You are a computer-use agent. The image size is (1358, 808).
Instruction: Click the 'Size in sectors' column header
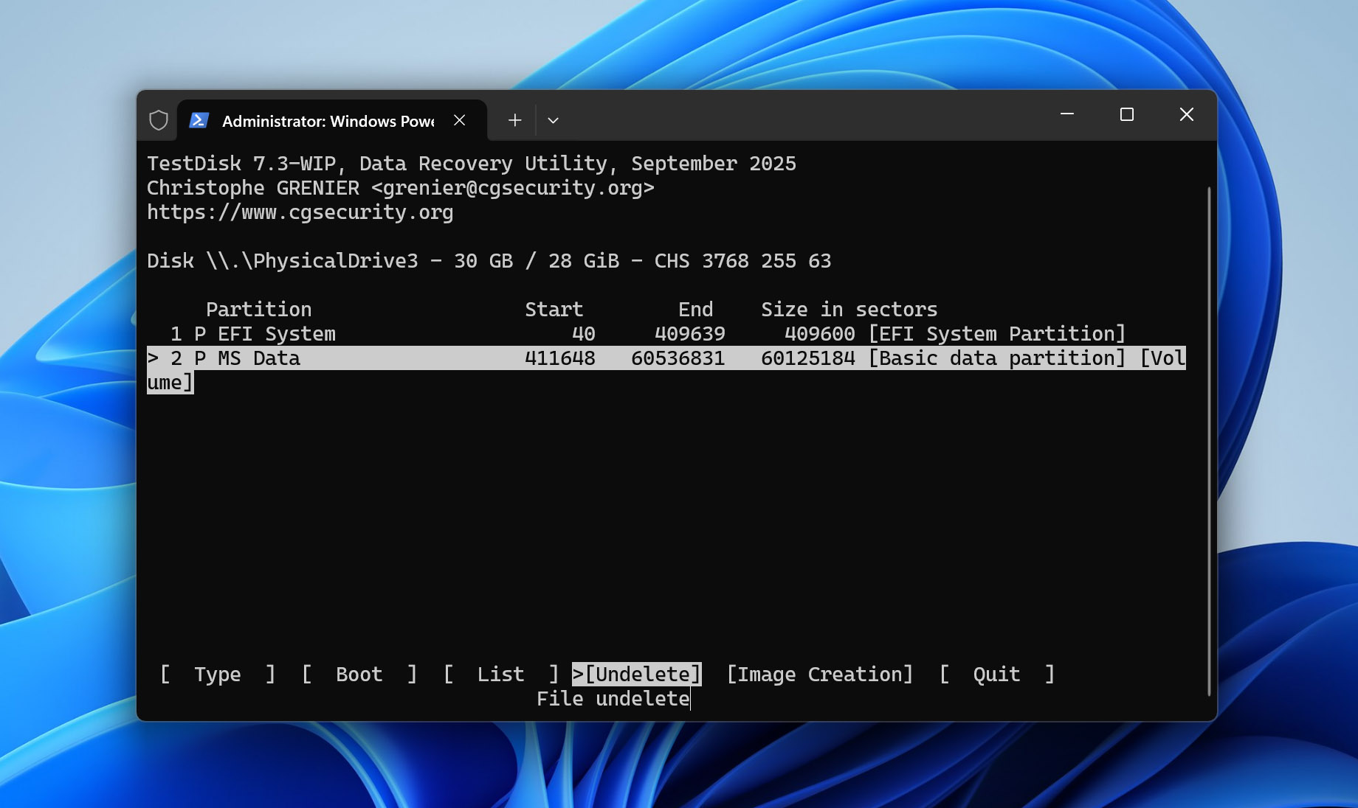[x=849, y=310]
